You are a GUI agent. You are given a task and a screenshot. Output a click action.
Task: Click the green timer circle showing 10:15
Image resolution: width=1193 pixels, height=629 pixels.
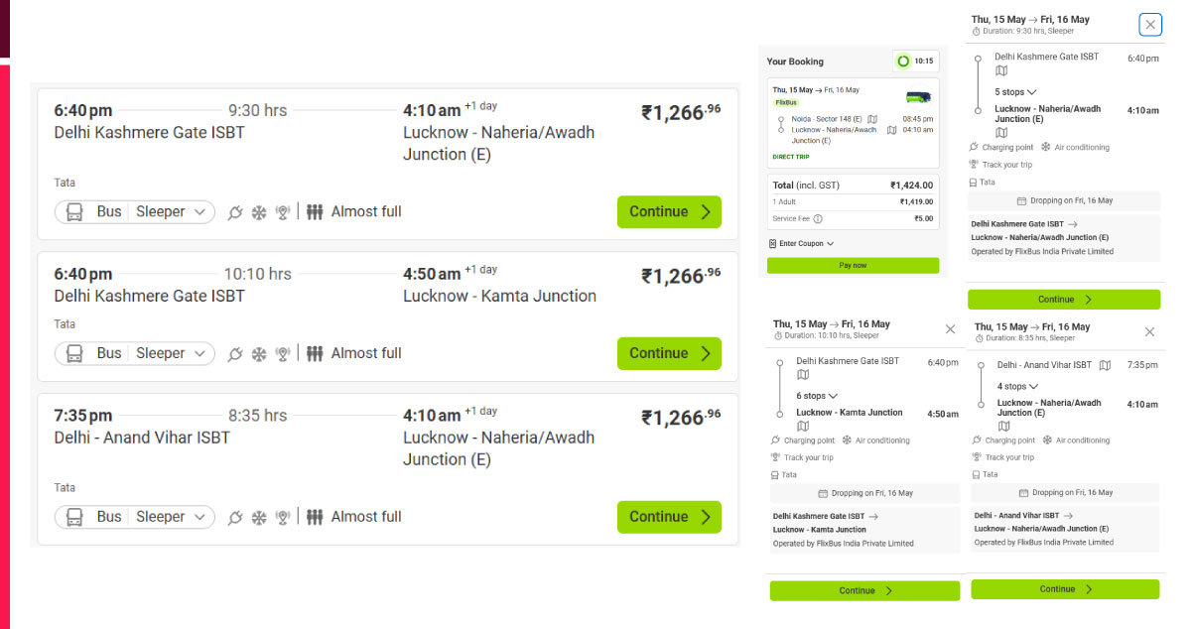pyautogui.click(x=903, y=62)
